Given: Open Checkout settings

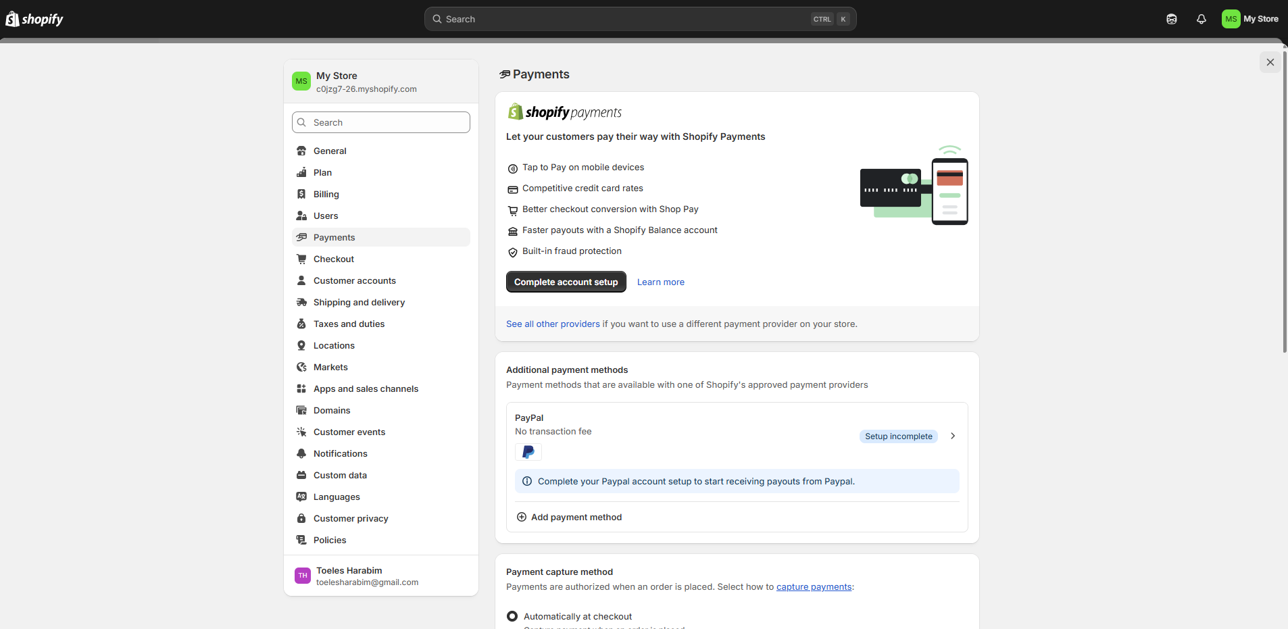Looking at the screenshot, I should point(381,259).
